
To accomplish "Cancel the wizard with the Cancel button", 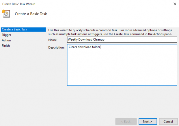I will [x=168, y=121].
